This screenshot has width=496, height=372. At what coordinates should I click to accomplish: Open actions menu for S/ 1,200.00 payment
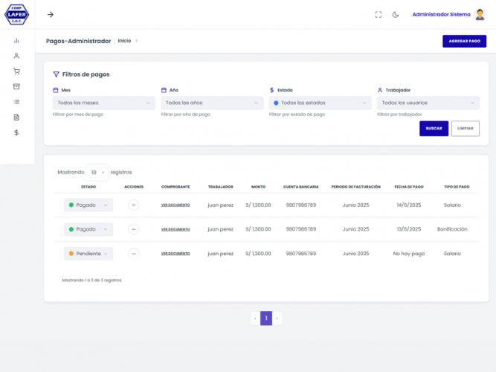tap(134, 205)
